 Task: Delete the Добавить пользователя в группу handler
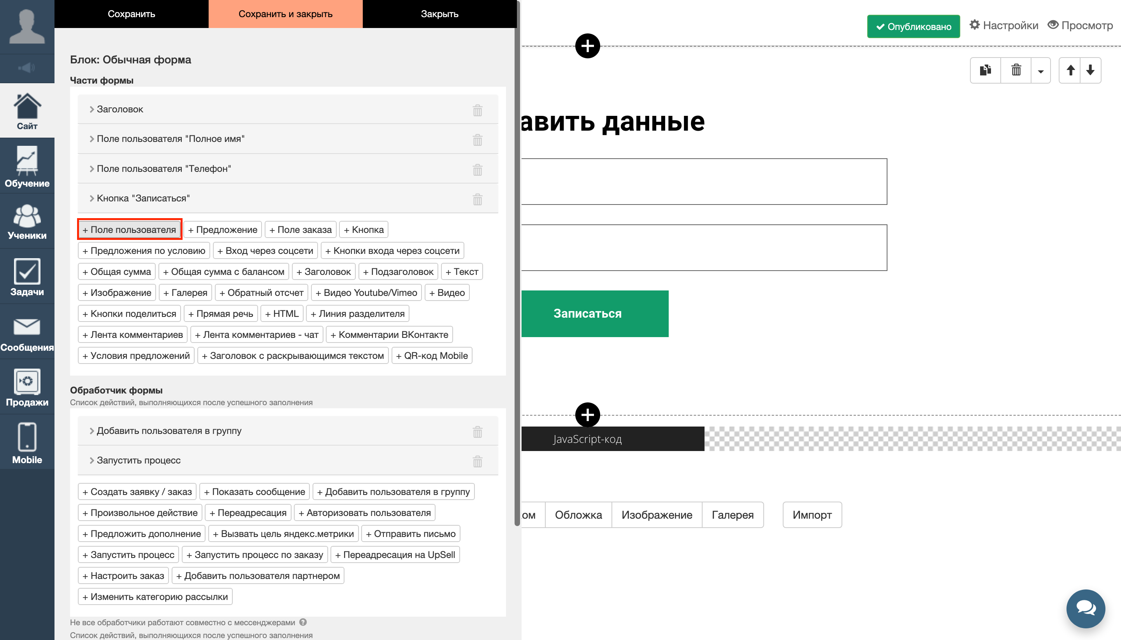click(477, 432)
